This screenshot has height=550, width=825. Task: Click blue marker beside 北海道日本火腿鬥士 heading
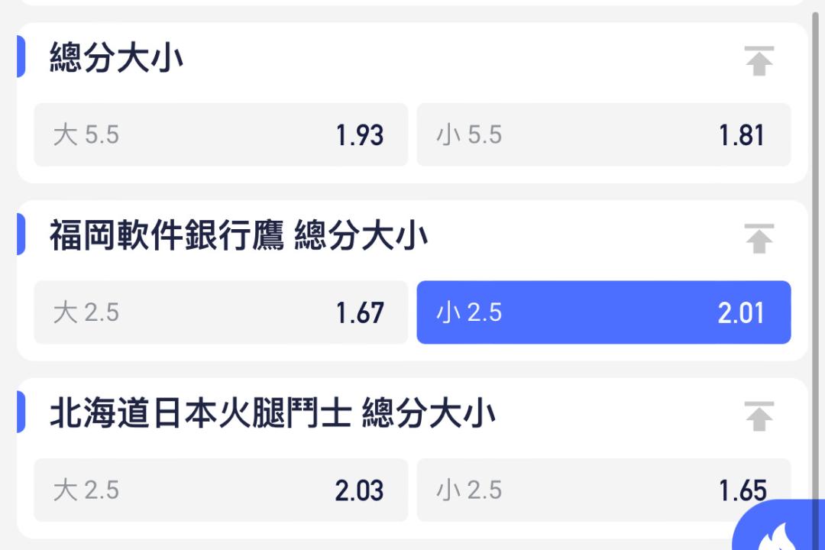[x=21, y=412]
